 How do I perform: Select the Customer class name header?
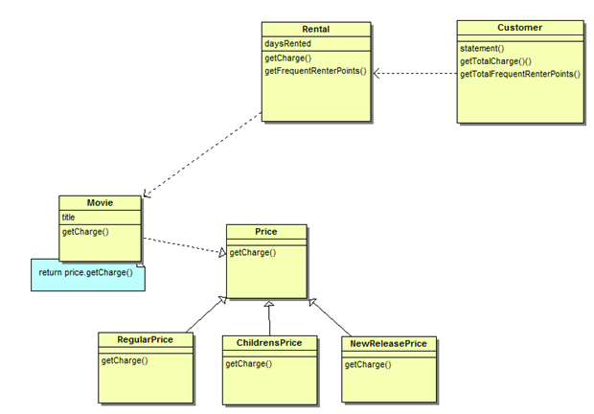point(519,28)
